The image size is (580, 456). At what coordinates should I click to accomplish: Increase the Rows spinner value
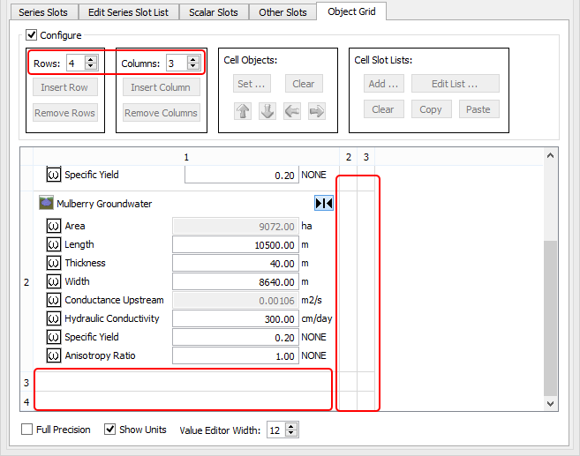pos(90,59)
